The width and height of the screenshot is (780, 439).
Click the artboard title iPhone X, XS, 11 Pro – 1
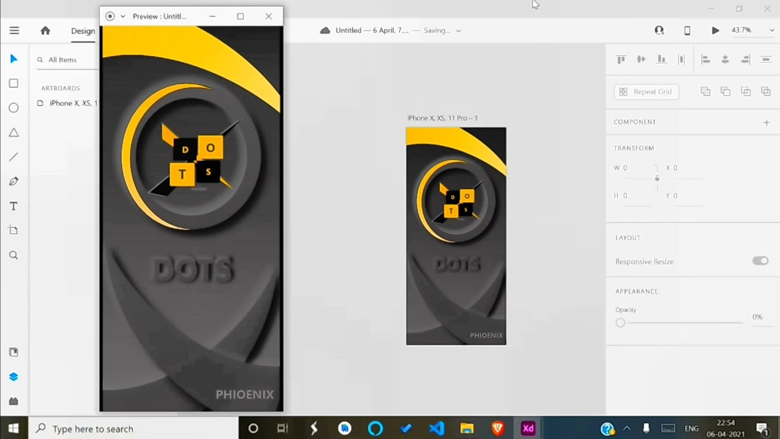coord(442,118)
